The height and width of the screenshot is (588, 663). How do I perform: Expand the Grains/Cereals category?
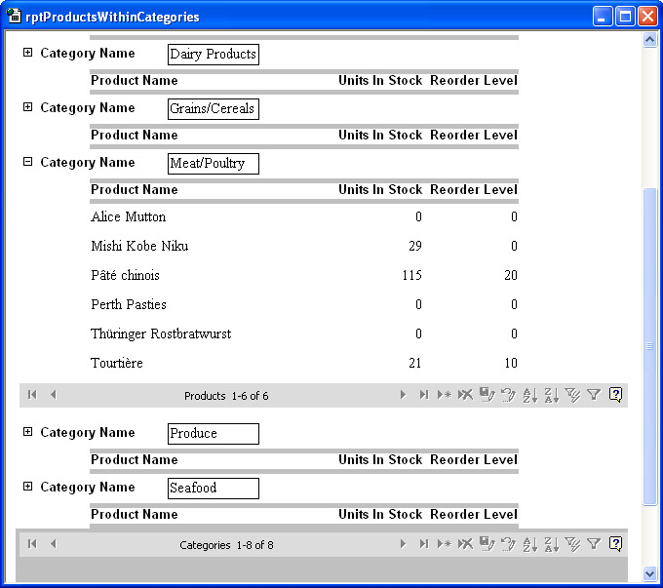point(27,108)
